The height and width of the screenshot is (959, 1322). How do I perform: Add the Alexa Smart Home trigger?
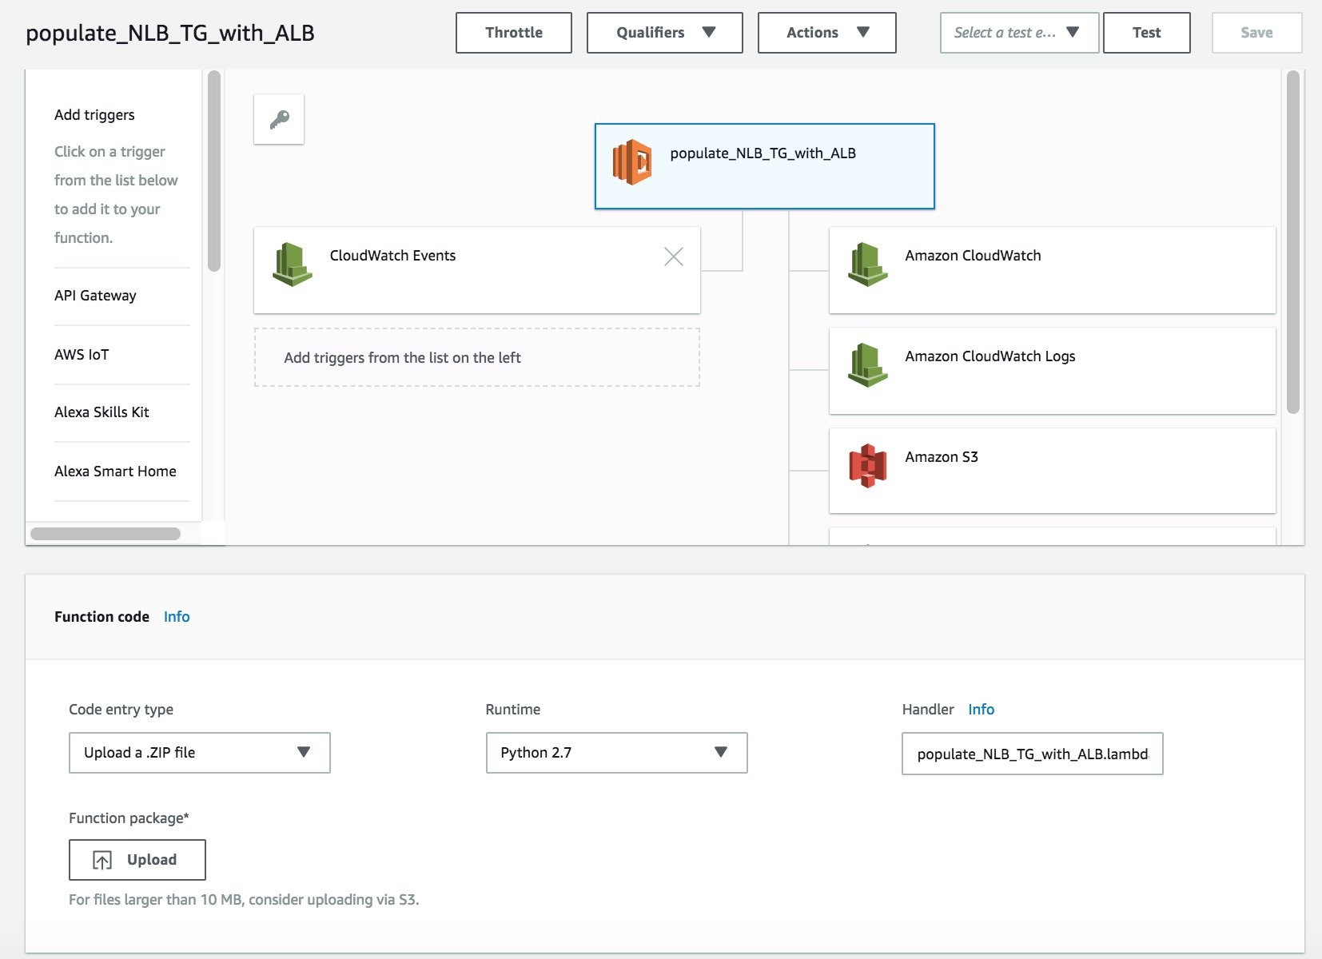click(x=115, y=472)
